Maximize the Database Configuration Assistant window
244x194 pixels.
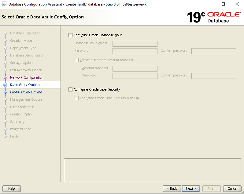coord(223,4)
